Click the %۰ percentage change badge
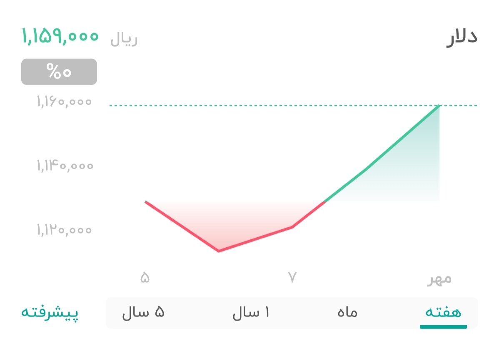This screenshot has height=339, width=499. point(59,71)
